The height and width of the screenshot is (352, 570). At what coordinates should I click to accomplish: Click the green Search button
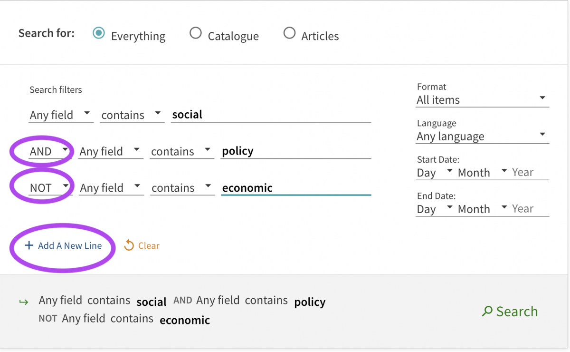click(x=510, y=312)
